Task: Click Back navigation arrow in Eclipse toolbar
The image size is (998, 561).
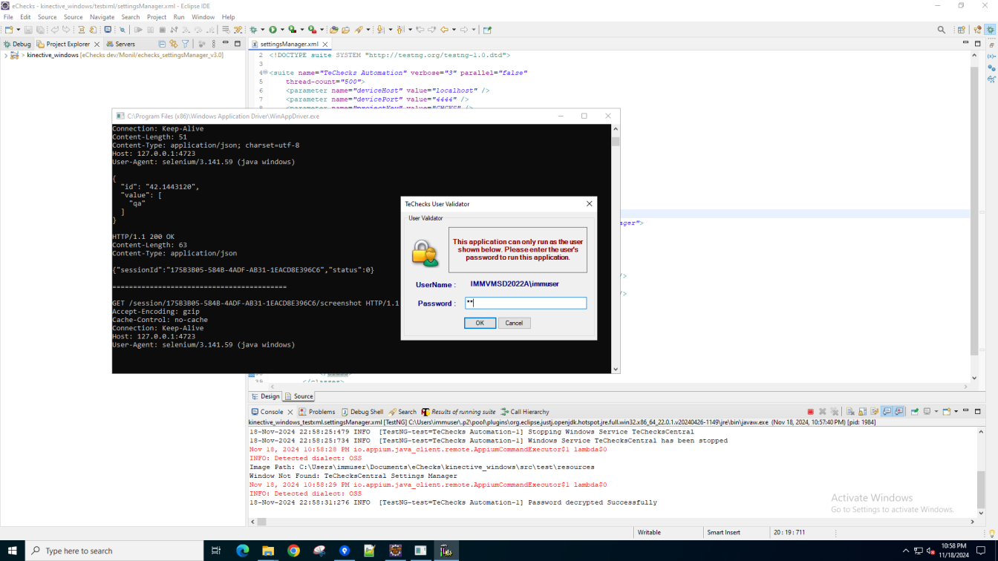Action: [444, 30]
